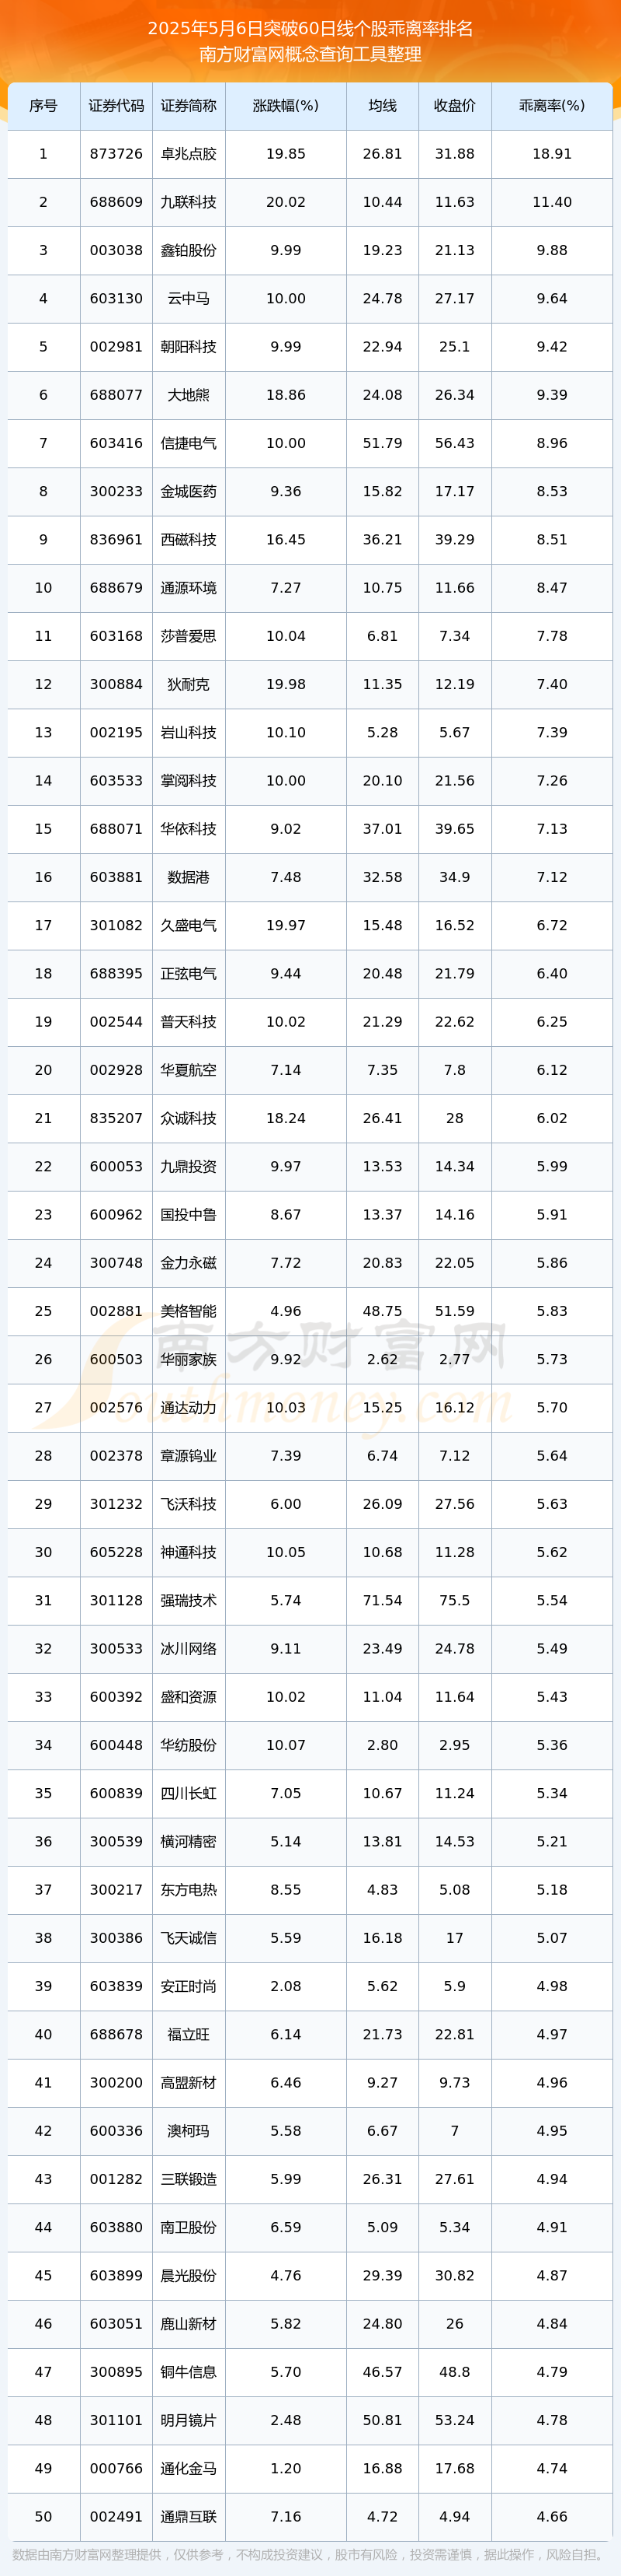Click stock name 久盛电气
Viewport: 621px width, 2576px height.
pos(189,925)
